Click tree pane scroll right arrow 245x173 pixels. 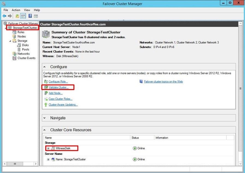coord(36,164)
